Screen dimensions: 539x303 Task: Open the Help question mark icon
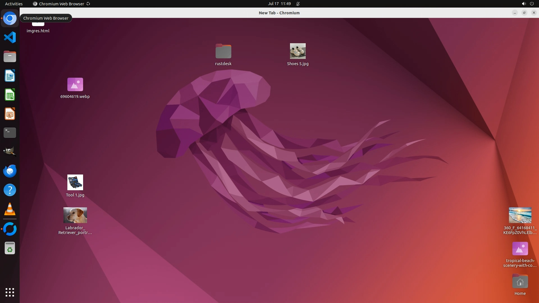[x=10, y=190]
